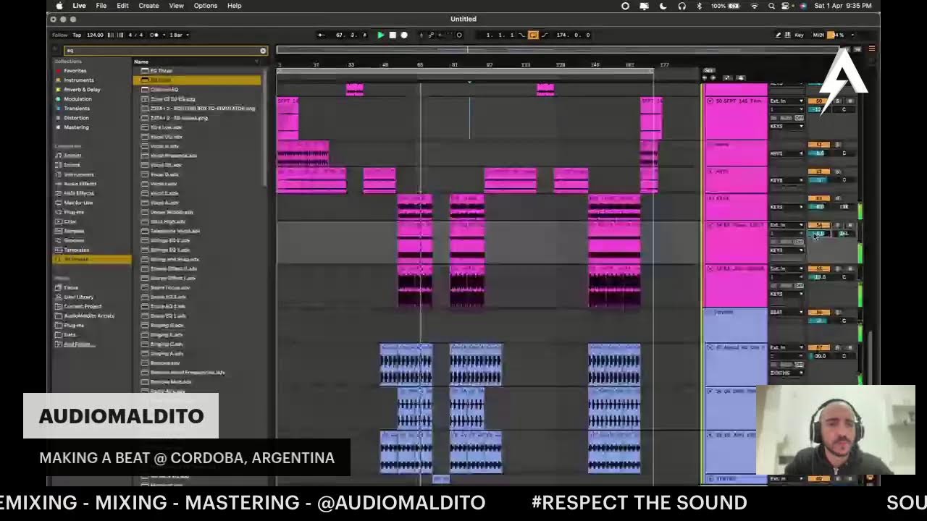This screenshot has width=927, height=521.
Task: Open the User Library place
Action: coord(78,297)
